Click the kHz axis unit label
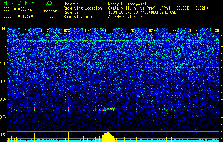Image resolution: width=223 pixels, height=142 pixels. click(x=3, y=29)
